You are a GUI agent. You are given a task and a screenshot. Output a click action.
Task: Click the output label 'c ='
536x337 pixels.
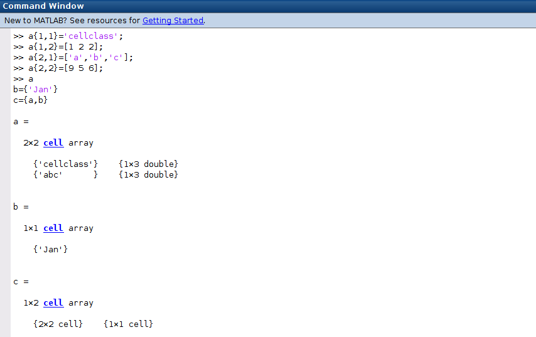(21, 282)
